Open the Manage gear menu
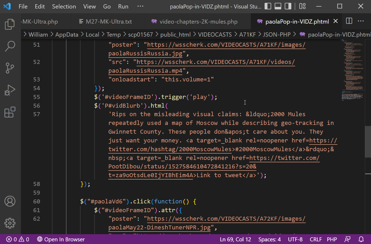This screenshot has width=371, height=244. pyautogui.click(x=10, y=222)
